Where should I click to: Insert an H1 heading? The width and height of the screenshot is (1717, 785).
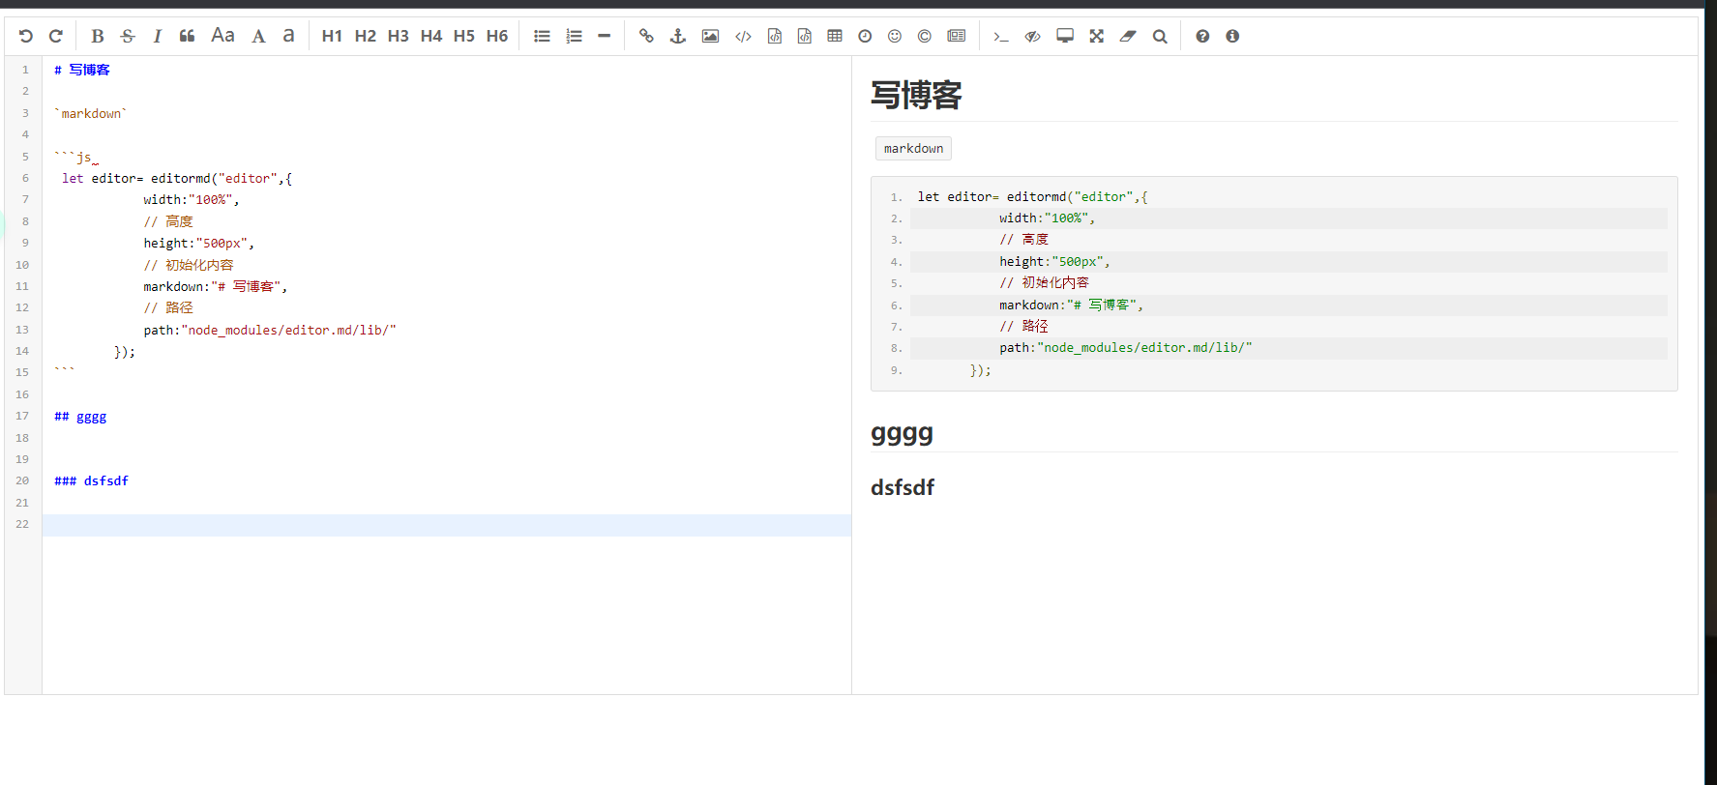click(x=332, y=36)
